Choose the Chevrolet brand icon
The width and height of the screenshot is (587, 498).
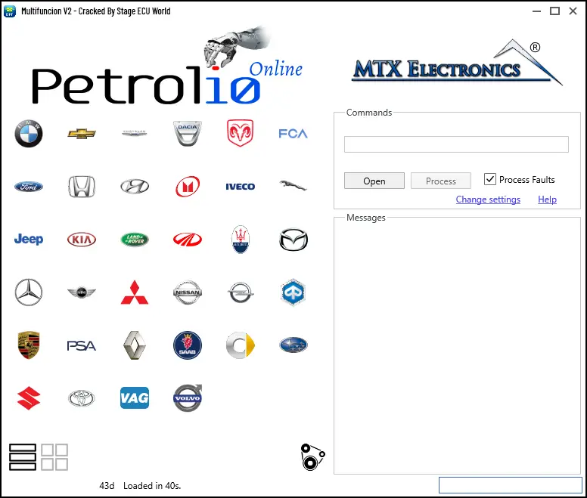pos(82,134)
